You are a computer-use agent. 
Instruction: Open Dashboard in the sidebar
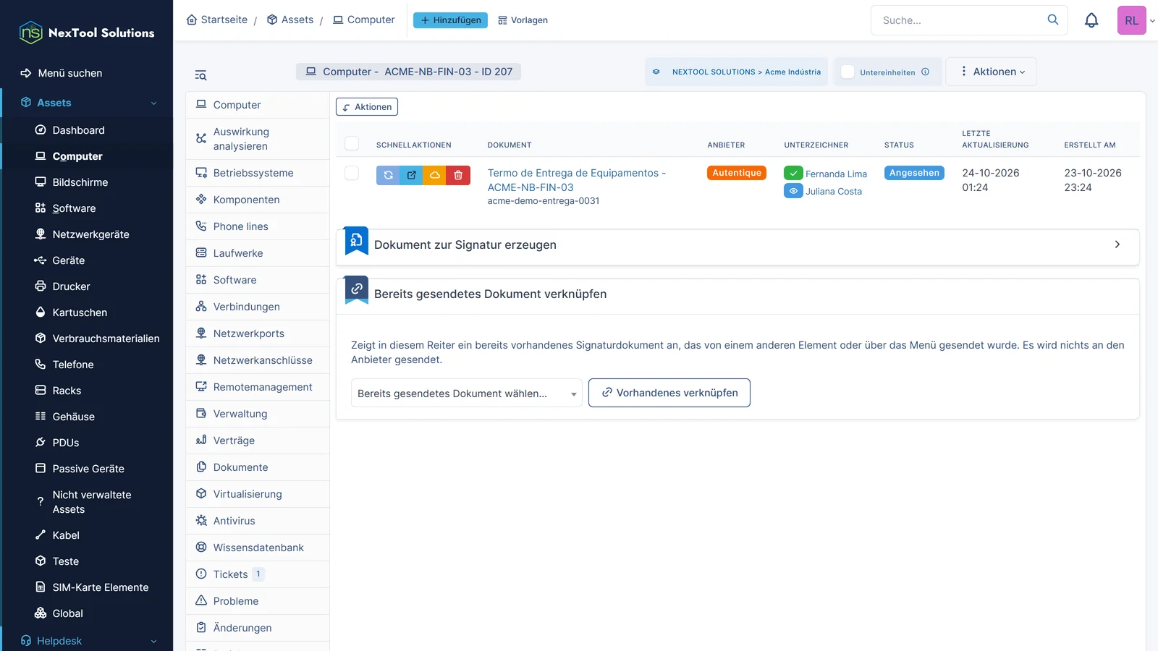[78, 130]
